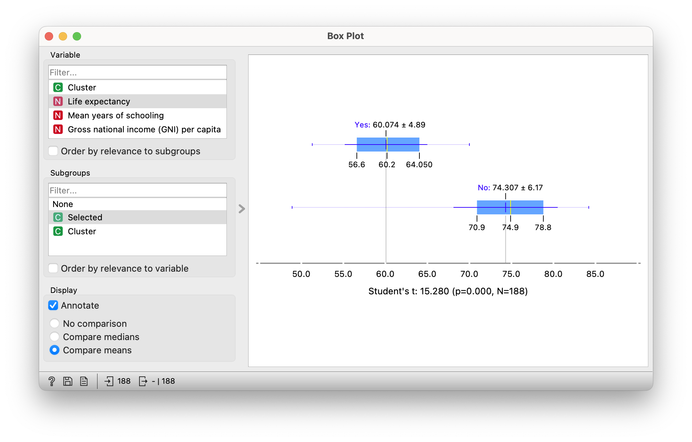Screen dimensions: 692x442
Task: Open the help icon in status bar
Action: 52,381
